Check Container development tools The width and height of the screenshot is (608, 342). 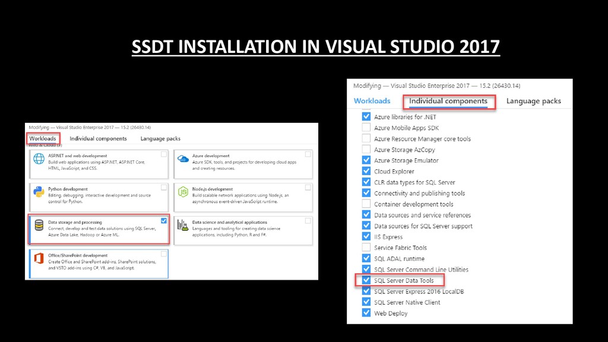coord(366,204)
